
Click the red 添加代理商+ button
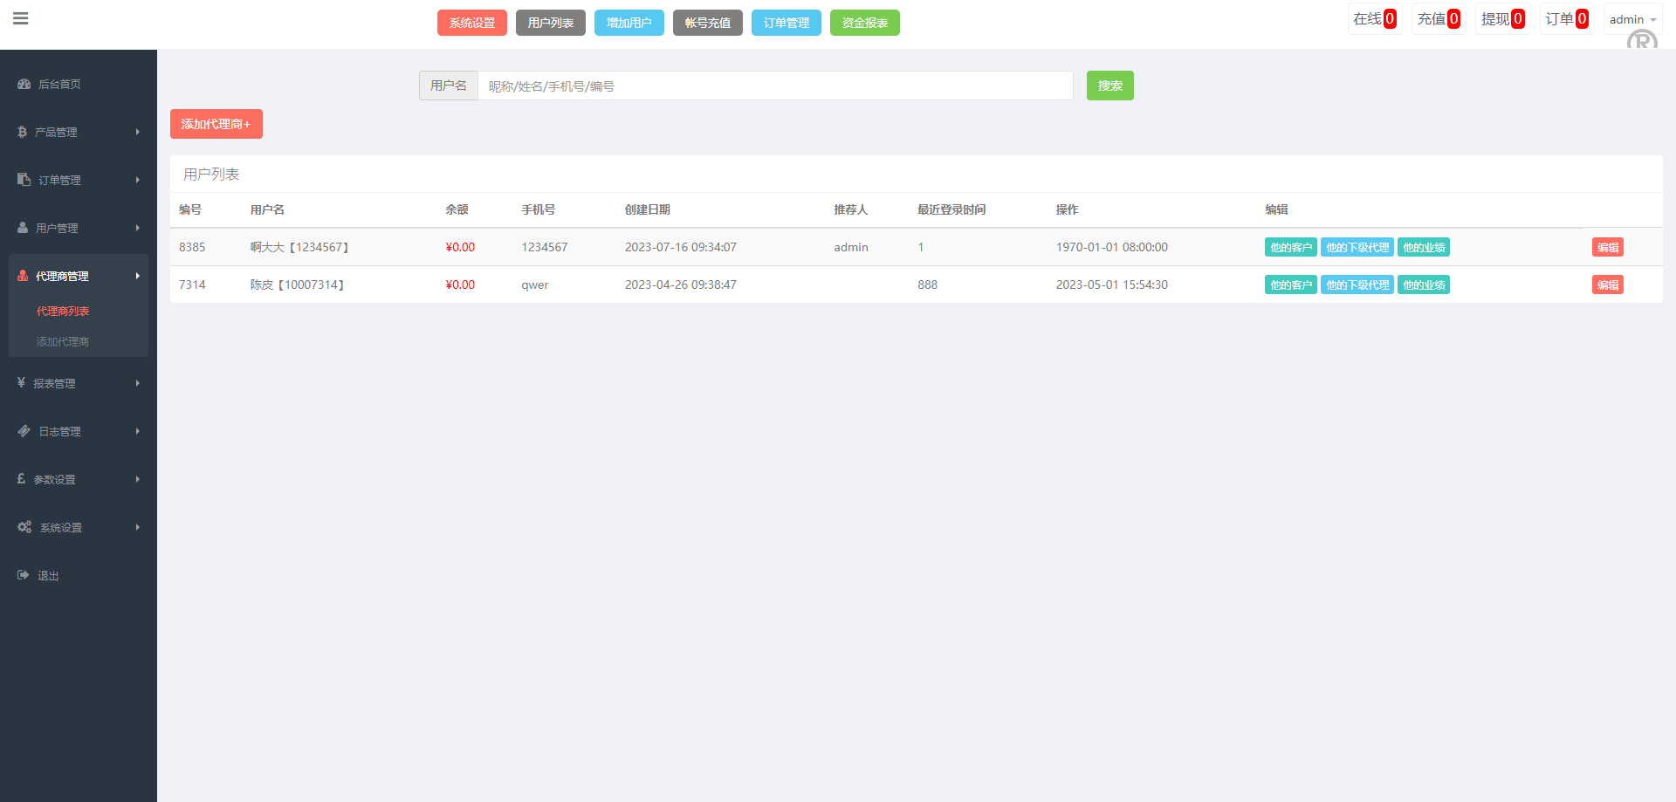[216, 124]
